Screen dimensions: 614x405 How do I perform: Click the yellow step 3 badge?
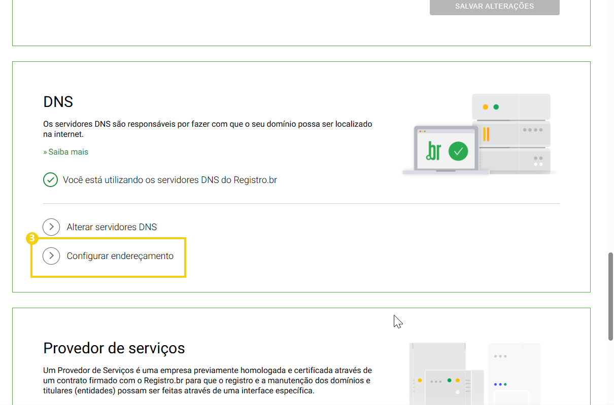pyautogui.click(x=32, y=239)
